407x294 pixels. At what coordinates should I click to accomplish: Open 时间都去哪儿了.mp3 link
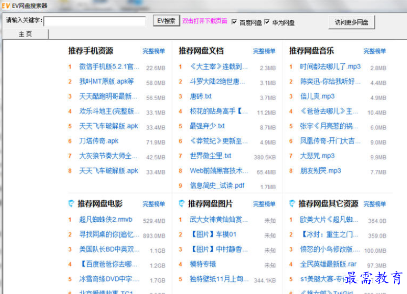330,67
